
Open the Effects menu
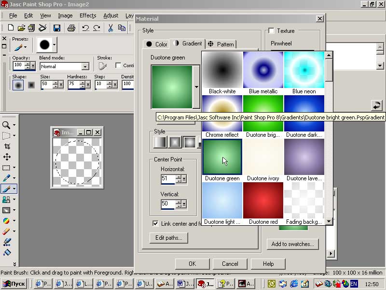88,15
